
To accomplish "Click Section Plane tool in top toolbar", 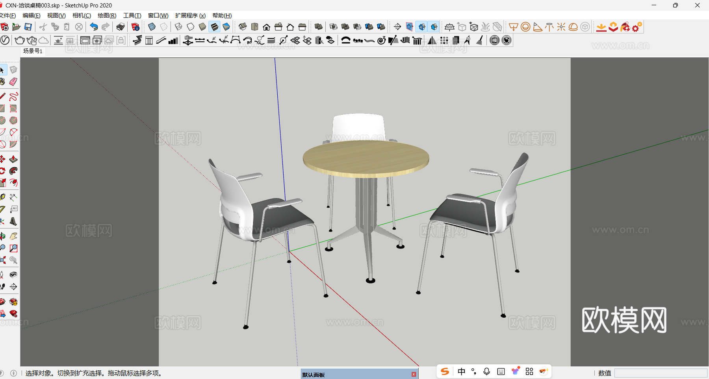I will 397,27.
